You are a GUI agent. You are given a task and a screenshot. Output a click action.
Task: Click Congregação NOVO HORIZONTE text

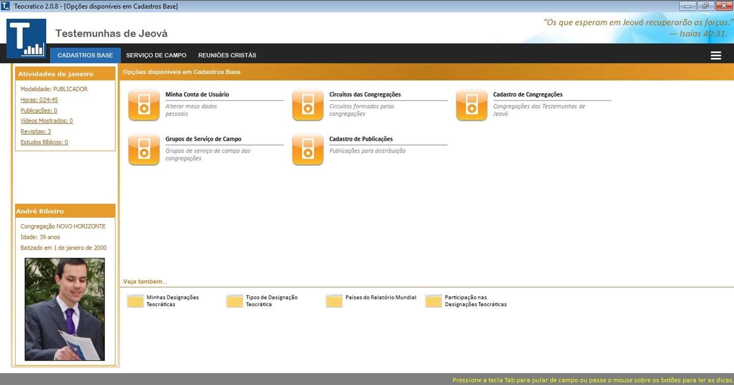click(x=63, y=226)
